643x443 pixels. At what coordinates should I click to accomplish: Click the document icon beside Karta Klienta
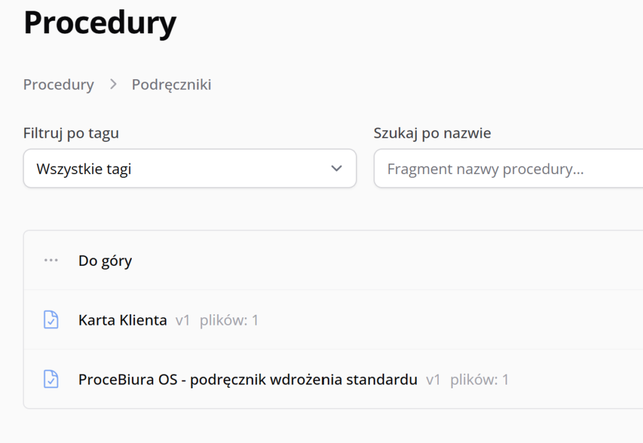(x=51, y=320)
